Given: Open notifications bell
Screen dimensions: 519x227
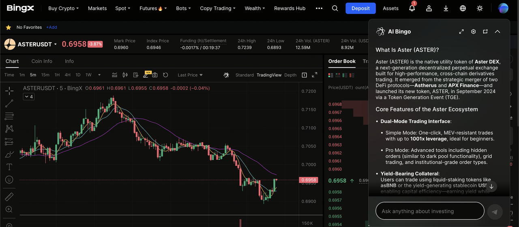Looking at the screenshot, I should click(412, 9).
